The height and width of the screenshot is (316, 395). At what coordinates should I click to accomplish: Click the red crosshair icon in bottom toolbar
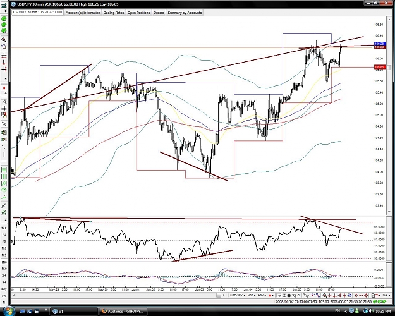click(x=344, y=295)
